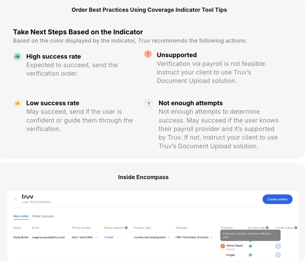Click Take Next Steps Based on the Indicator heading
The height and width of the screenshot is (263, 305).
click(x=78, y=32)
